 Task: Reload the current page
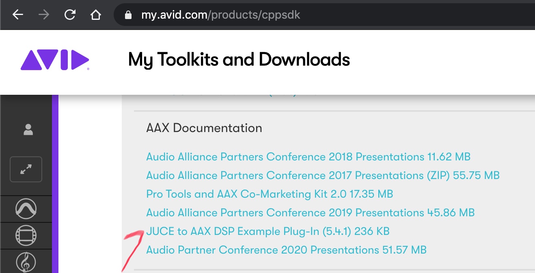(x=70, y=15)
